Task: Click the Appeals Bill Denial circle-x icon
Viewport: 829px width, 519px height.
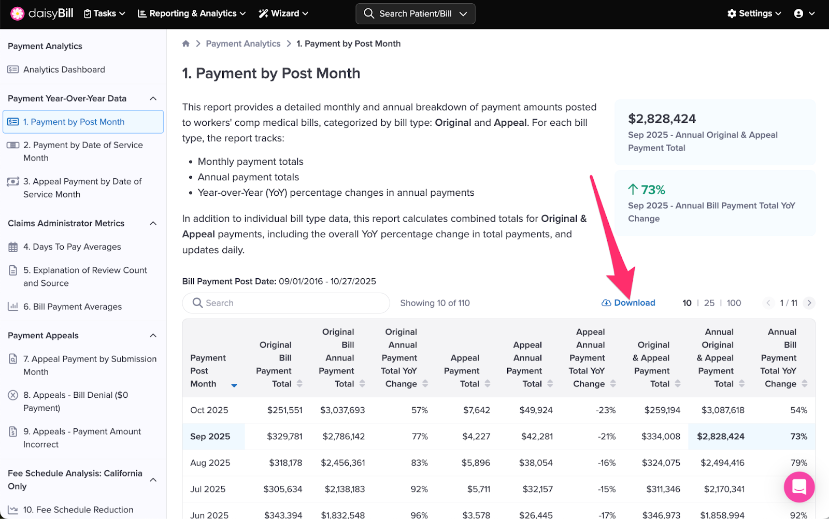Action: pos(13,395)
